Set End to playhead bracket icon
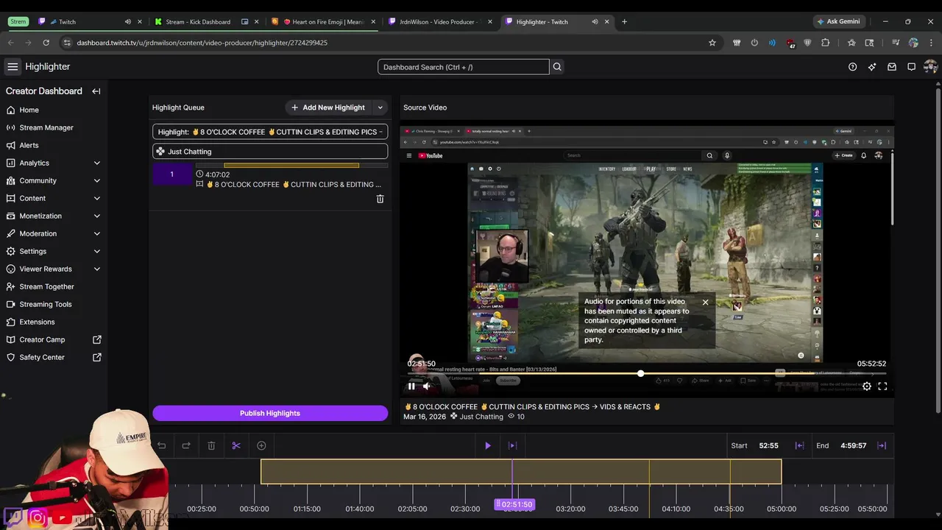This screenshot has width=942, height=530. [x=882, y=445]
